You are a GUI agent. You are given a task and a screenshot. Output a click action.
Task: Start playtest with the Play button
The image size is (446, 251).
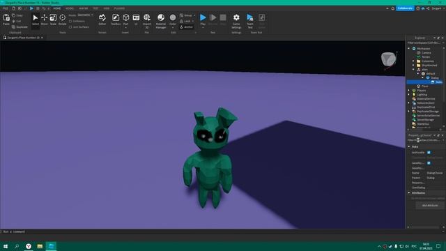click(203, 20)
